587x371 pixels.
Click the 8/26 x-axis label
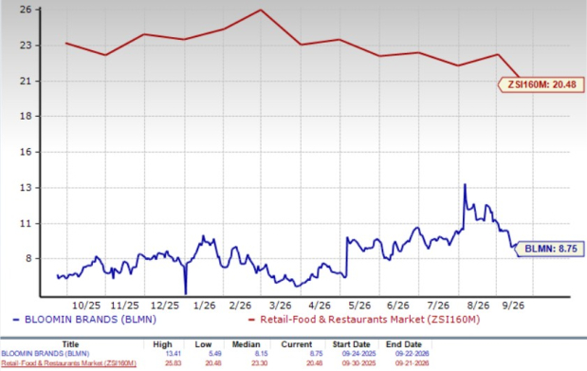pyautogui.click(x=478, y=306)
